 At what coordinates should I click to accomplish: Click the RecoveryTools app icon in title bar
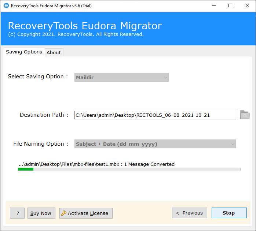tap(6, 6)
